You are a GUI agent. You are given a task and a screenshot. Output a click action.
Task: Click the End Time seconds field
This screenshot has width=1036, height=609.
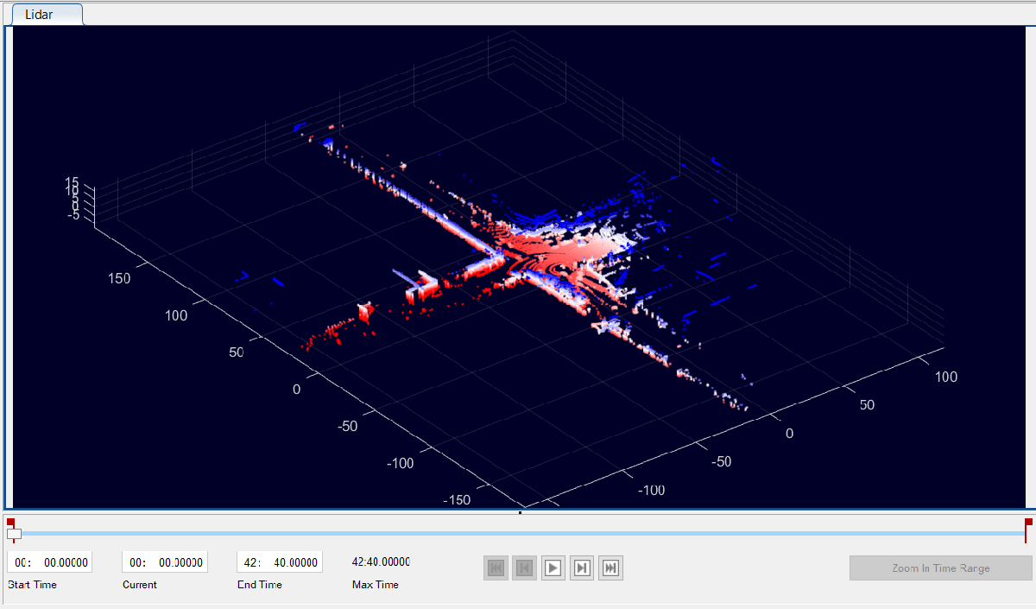point(295,562)
